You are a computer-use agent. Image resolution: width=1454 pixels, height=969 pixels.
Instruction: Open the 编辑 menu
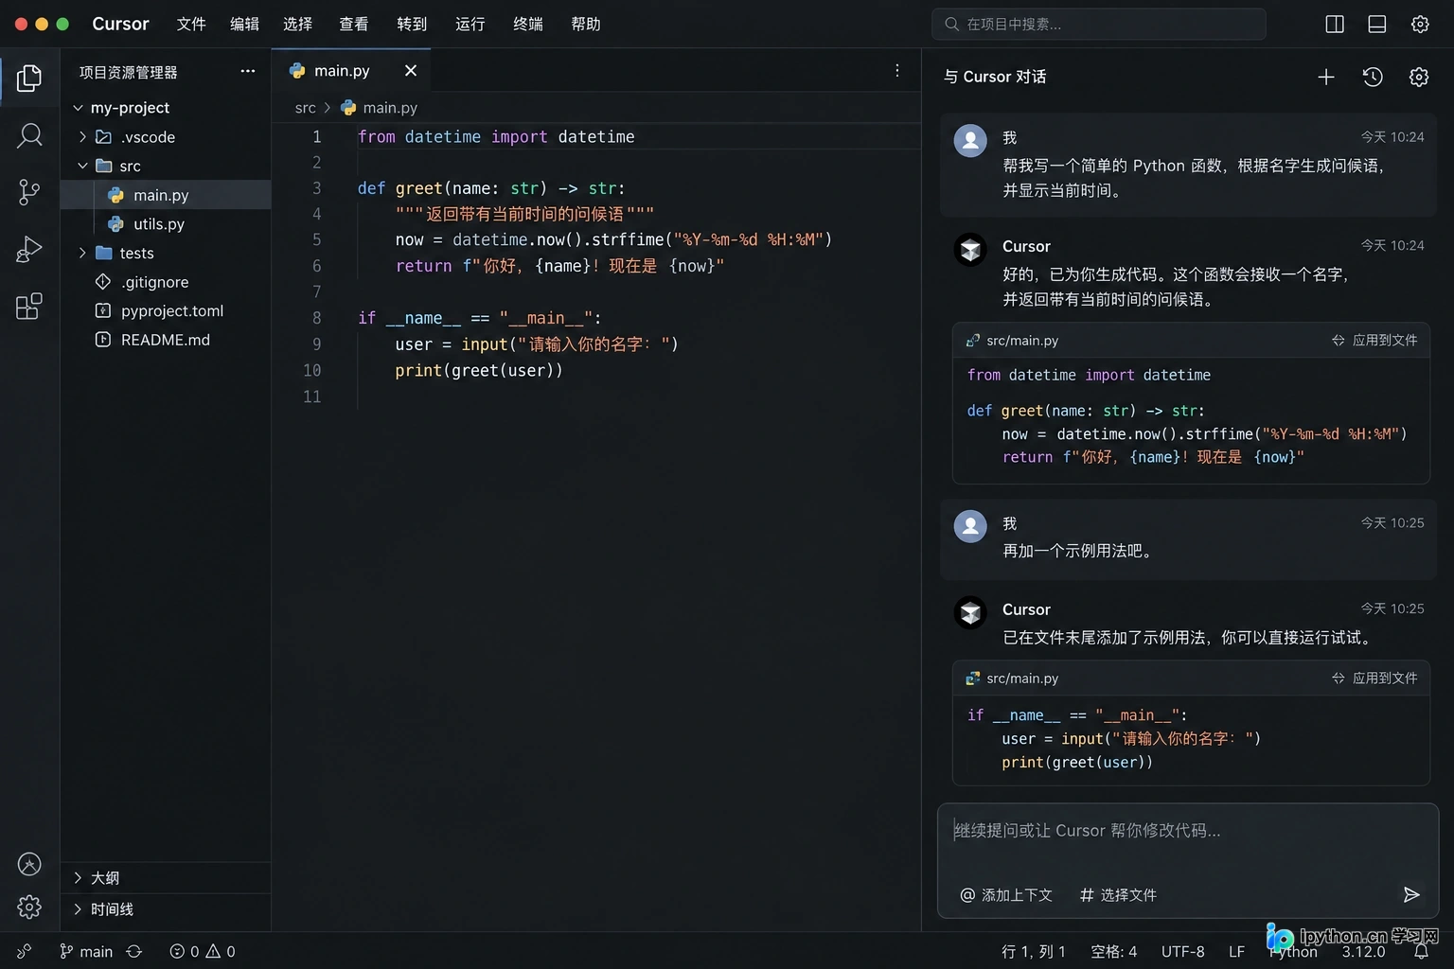tap(244, 24)
